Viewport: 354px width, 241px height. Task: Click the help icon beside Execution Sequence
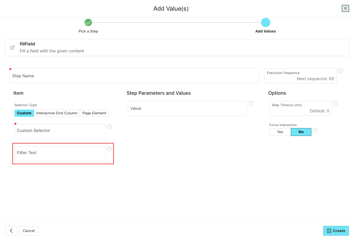341,71
